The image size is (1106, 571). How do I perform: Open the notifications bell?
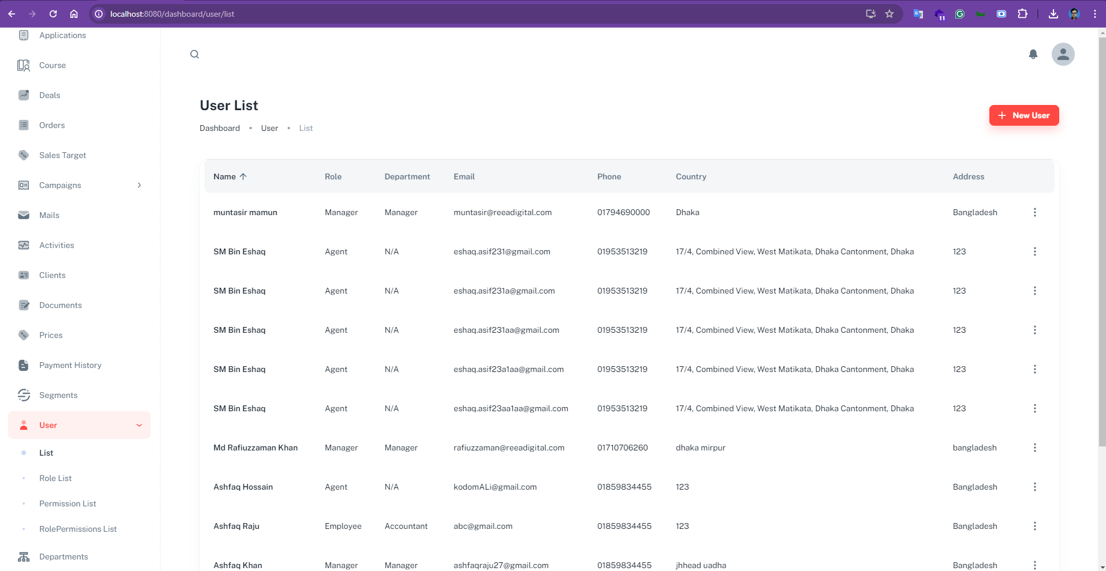pos(1033,54)
